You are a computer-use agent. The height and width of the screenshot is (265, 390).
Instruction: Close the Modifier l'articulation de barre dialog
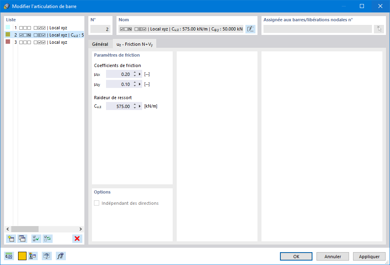point(380,6)
